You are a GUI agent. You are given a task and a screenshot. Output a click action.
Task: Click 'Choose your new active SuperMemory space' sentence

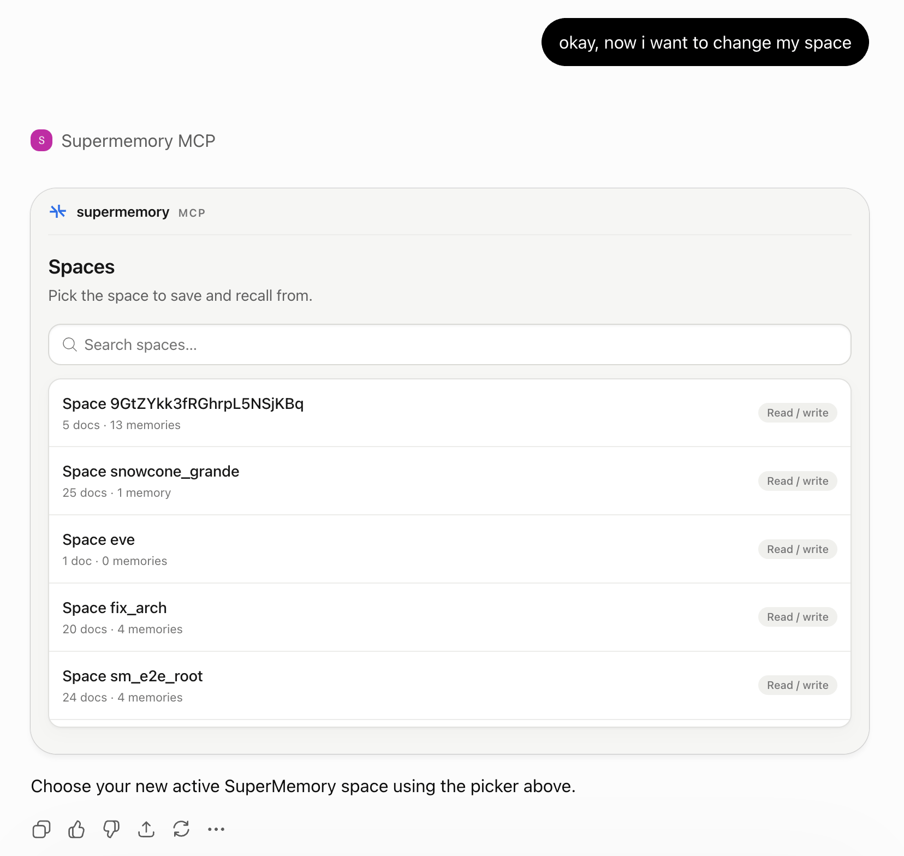point(303,786)
